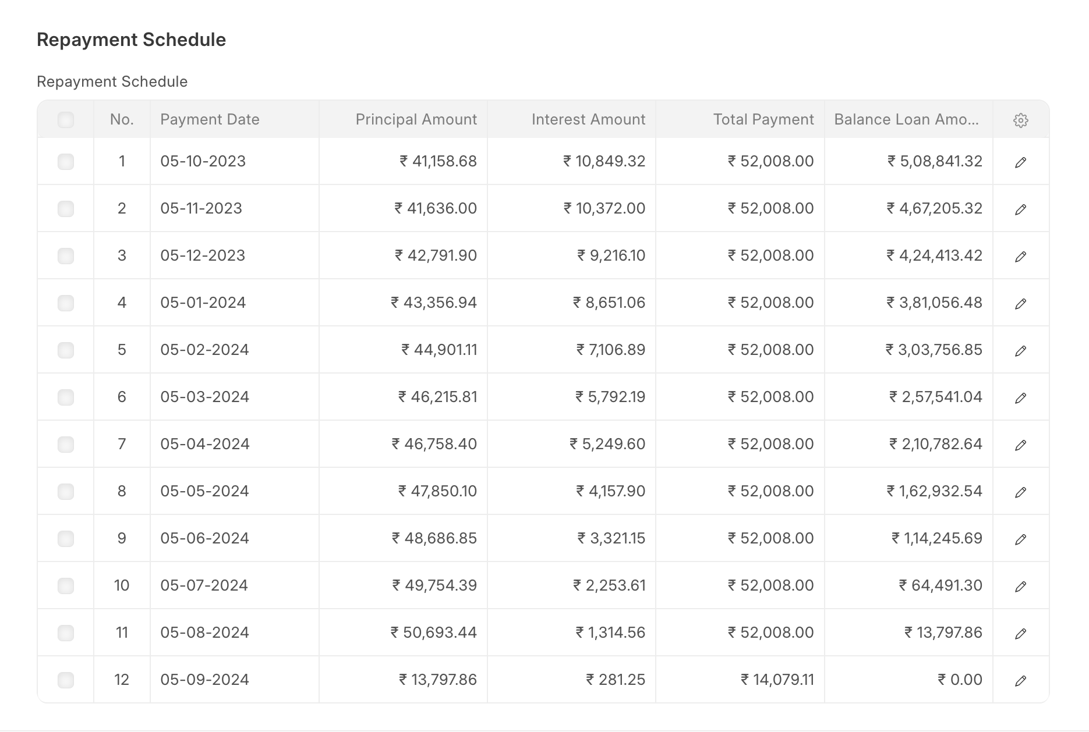The height and width of the screenshot is (732, 1089).
Task: Edit installment 10 with balance ₹64,491.30
Action: tap(1021, 585)
